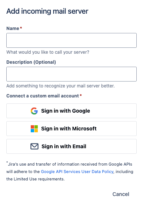Click the Description (Optional) label
The image size is (143, 206).
(x=31, y=62)
